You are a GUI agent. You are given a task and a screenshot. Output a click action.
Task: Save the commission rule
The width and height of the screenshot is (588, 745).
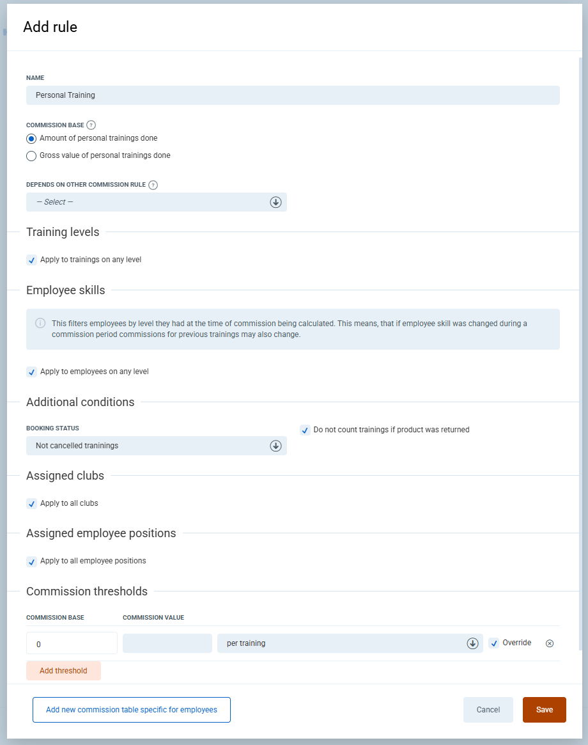(544, 710)
